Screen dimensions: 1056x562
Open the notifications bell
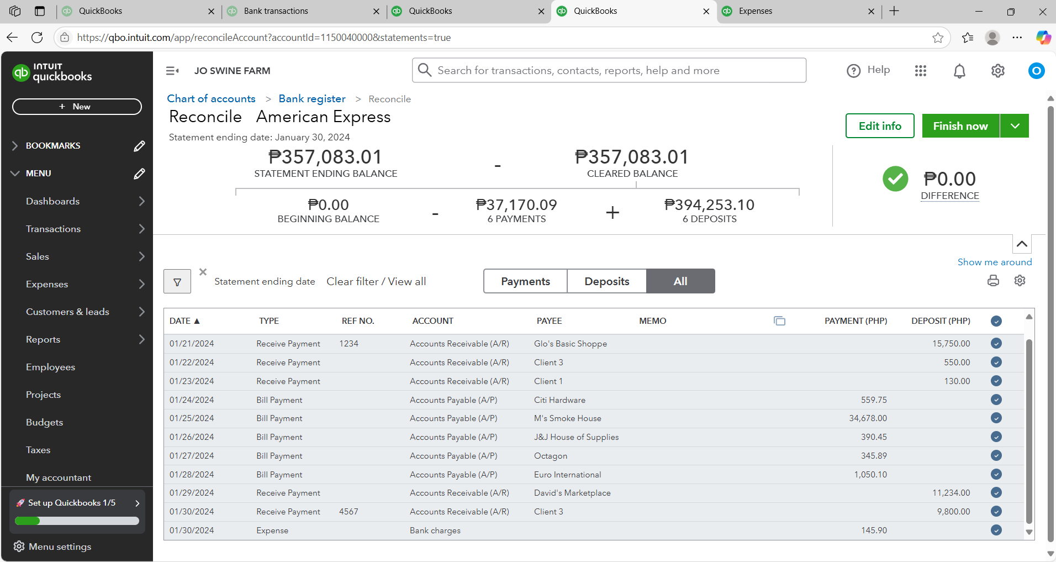point(959,71)
